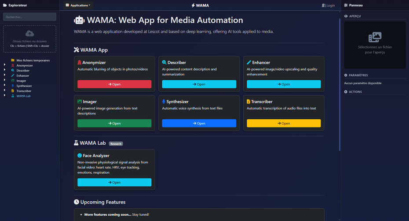
Task: Open the Applications dropdown menu
Action: tap(78, 5)
